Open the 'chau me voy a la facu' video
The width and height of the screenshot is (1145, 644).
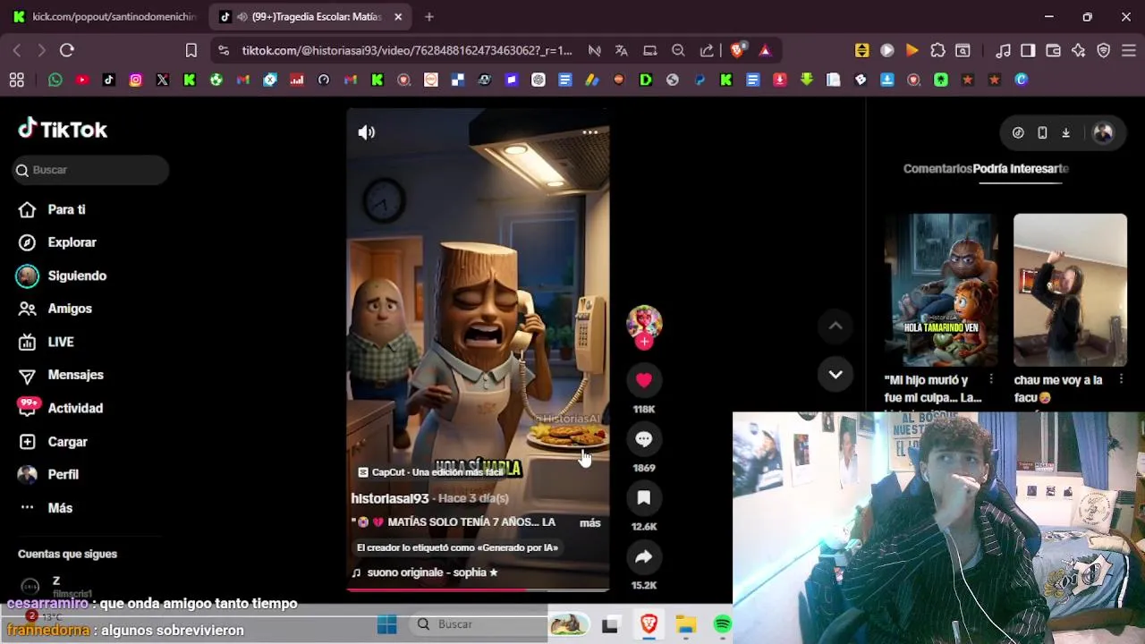(x=1070, y=290)
